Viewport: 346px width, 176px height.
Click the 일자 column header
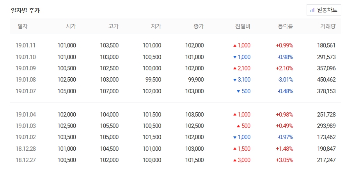[23, 26]
